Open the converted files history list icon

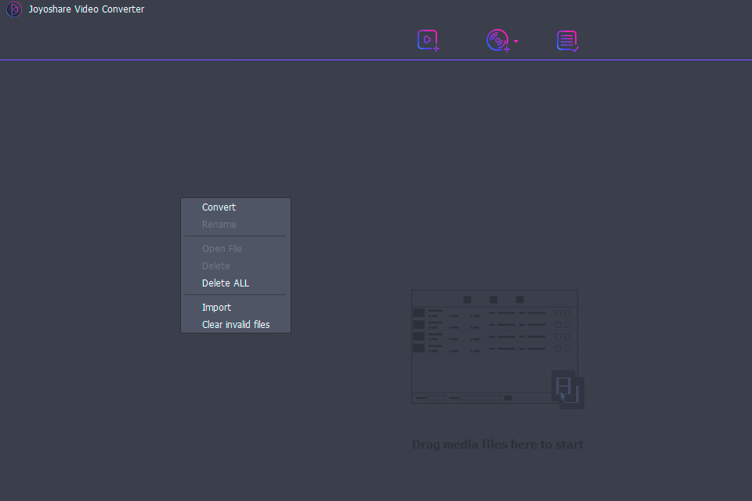pyautogui.click(x=567, y=41)
